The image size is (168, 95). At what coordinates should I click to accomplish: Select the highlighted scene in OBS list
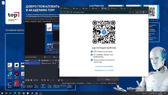[32, 63]
